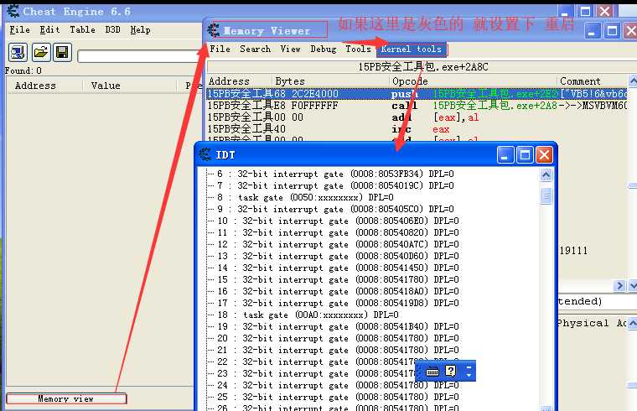Select the inc eax instruction row
Viewport: 637px width, 411px height.
click(x=417, y=129)
